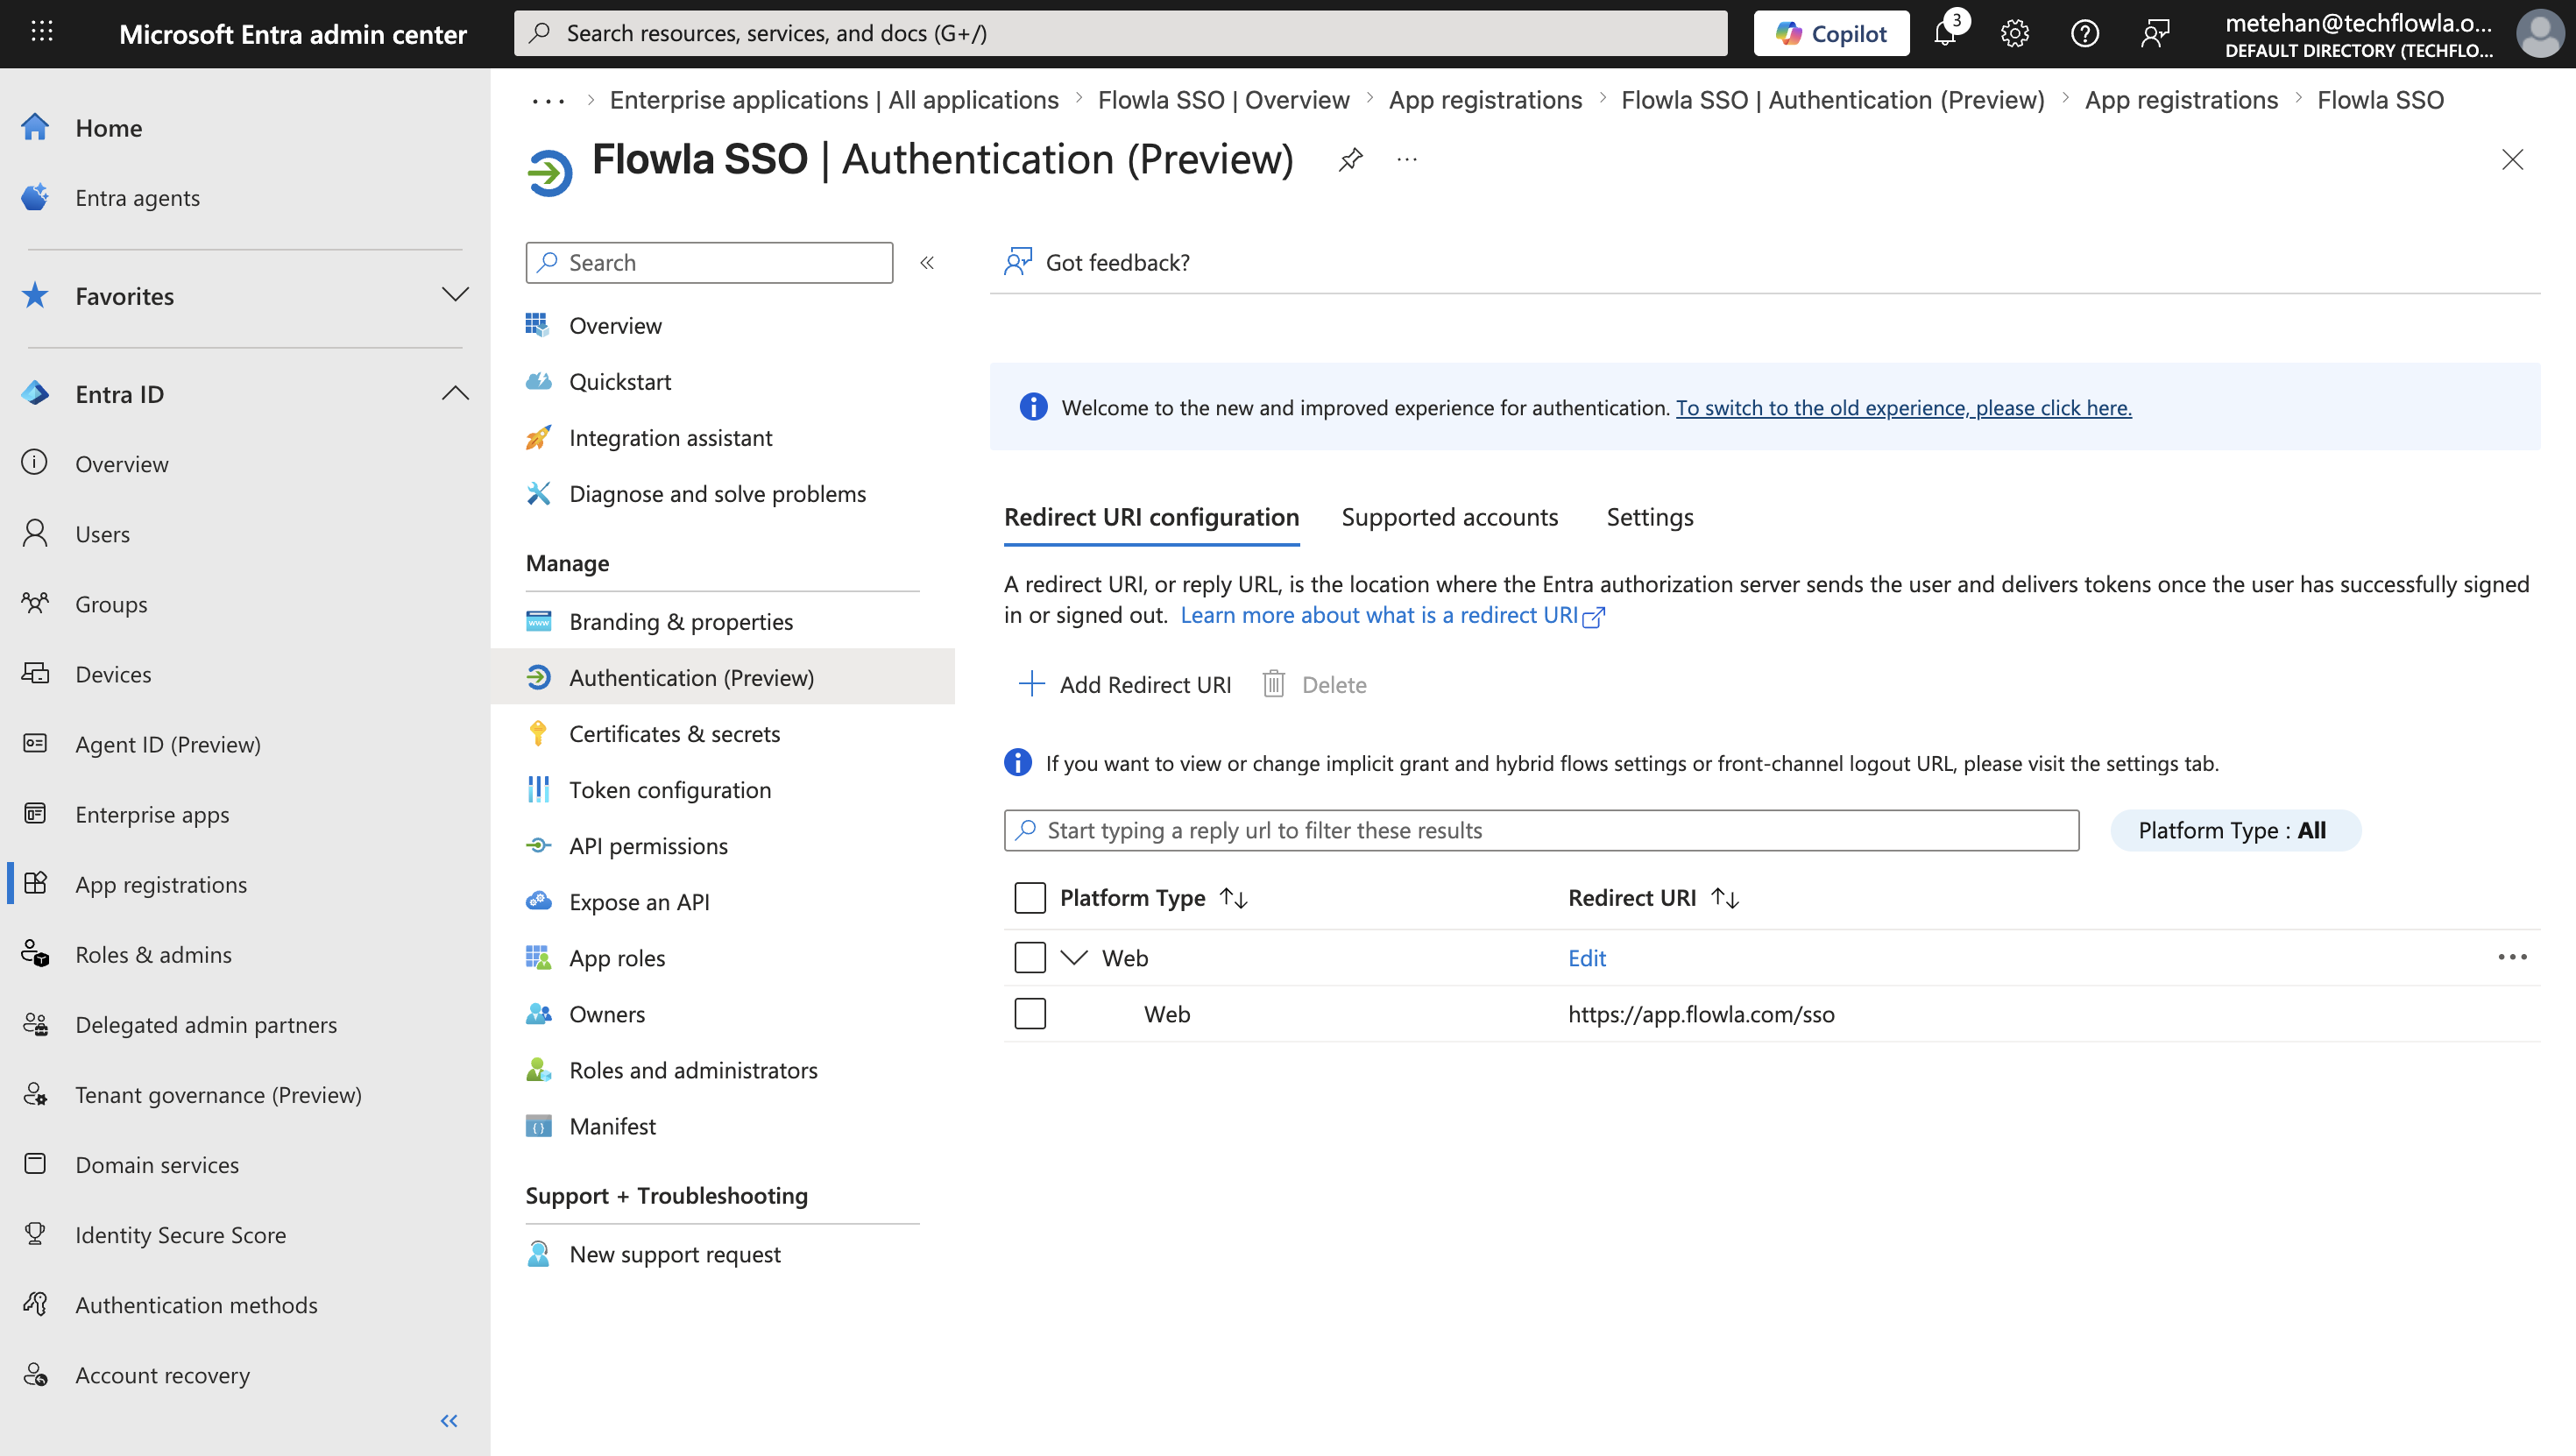The image size is (2576, 1456).
Task: Sort by Platform Type column arrows
Action: pyautogui.click(x=1233, y=898)
